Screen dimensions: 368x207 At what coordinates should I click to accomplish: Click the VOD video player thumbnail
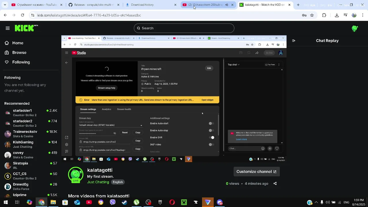click(x=174, y=99)
